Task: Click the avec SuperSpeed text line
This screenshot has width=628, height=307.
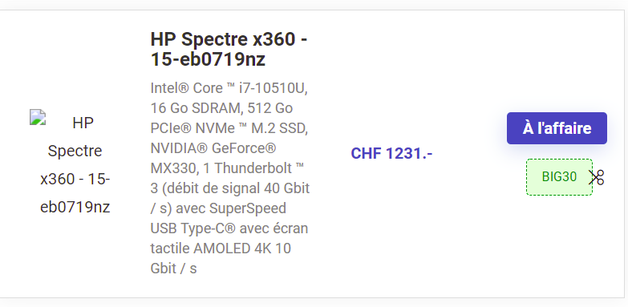Action: point(218,208)
